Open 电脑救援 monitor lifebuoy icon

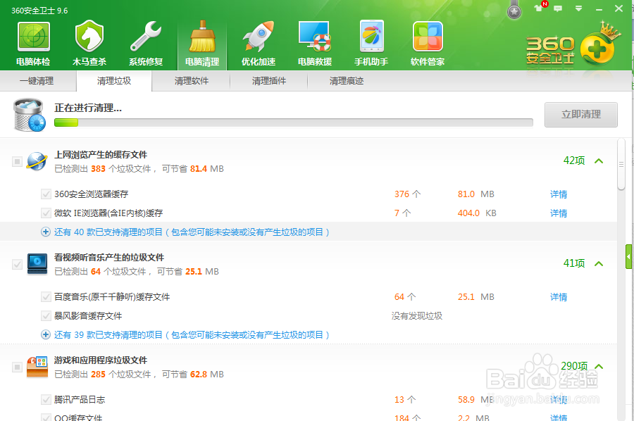click(315, 37)
